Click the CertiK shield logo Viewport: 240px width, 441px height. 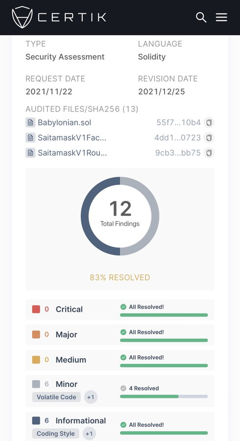22,18
